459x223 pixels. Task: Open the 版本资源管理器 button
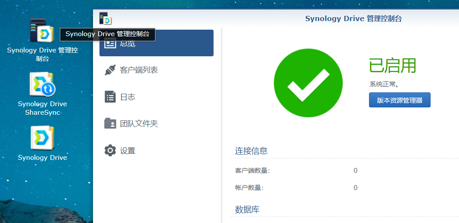(x=400, y=100)
